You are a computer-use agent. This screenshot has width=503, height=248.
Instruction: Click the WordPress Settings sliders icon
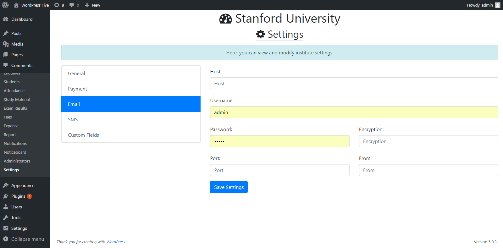point(6,228)
